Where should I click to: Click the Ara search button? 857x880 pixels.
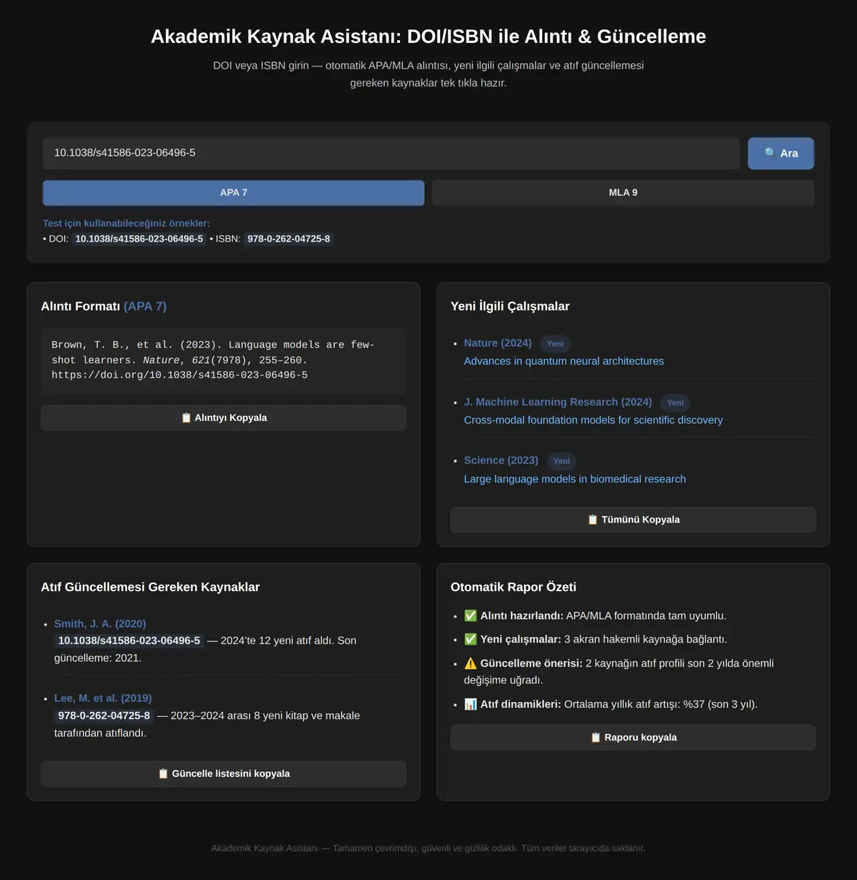pyautogui.click(x=781, y=153)
